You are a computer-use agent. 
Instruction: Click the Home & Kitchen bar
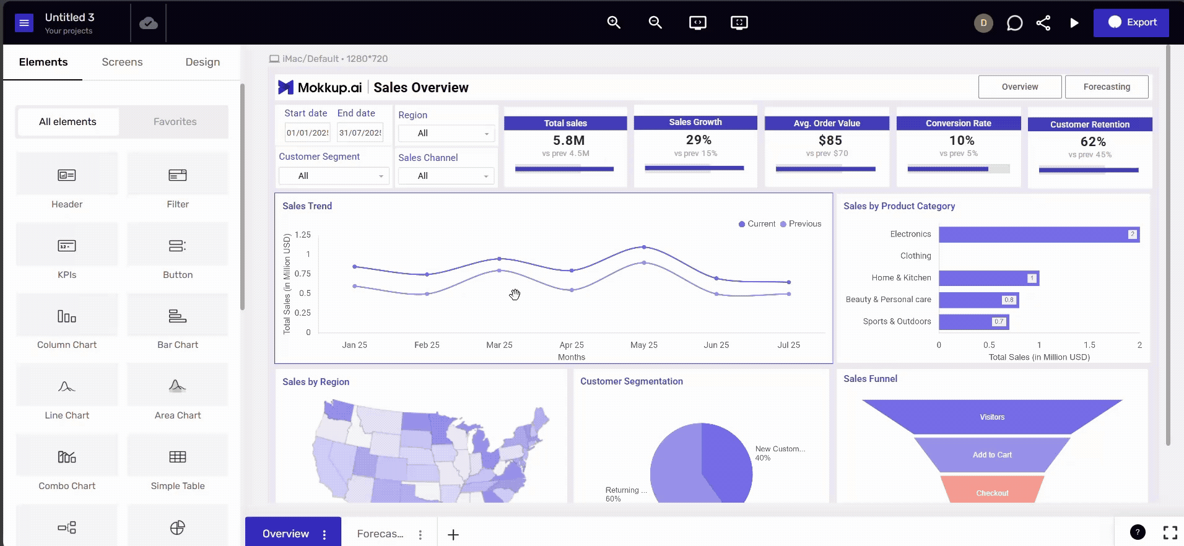point(989,278)
